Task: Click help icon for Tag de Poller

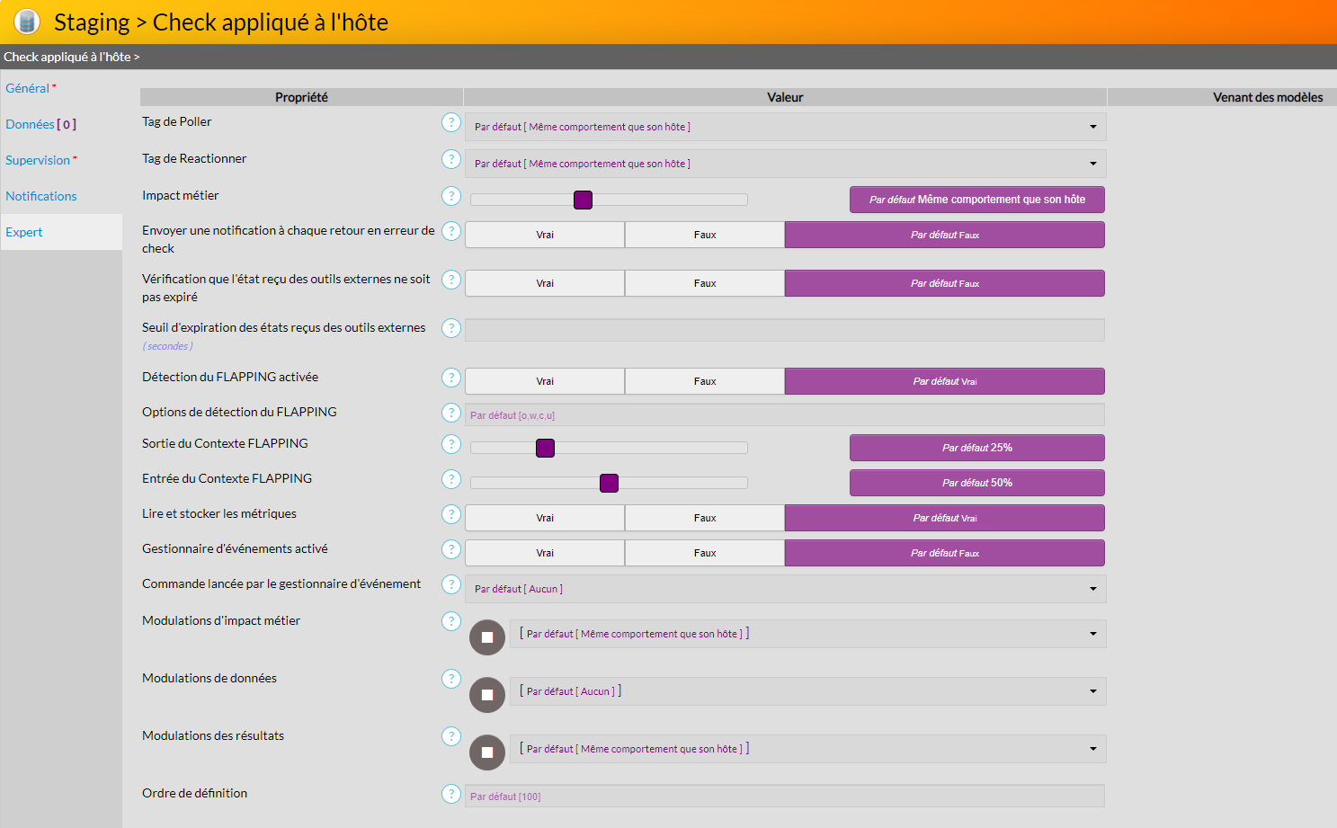Action: 451,122
